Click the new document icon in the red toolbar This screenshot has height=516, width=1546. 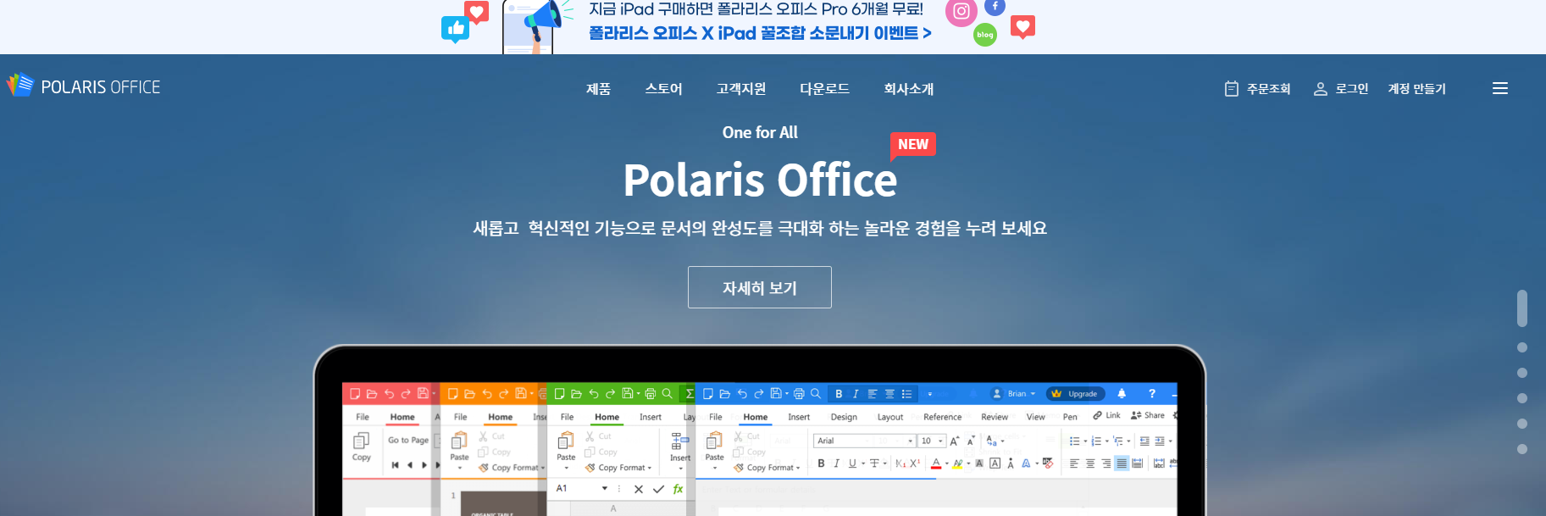click(355, 394)
